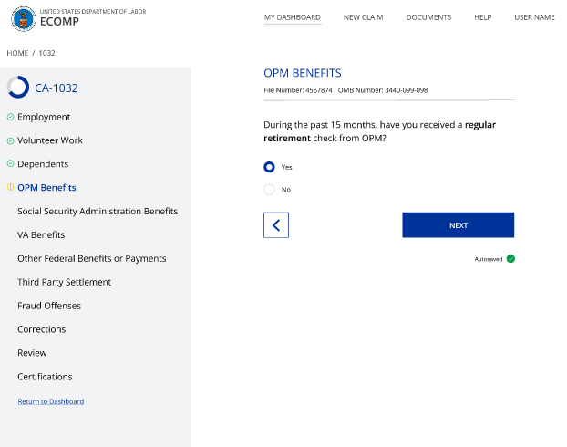This screenshot has height=447, width=567.
Task: Open the My Dashboard menu item
Action: [x=292, y=17]
